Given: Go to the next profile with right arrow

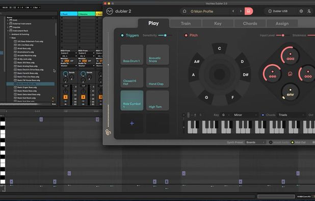Looking at the screenshot, I should click(x=241, y=11).
